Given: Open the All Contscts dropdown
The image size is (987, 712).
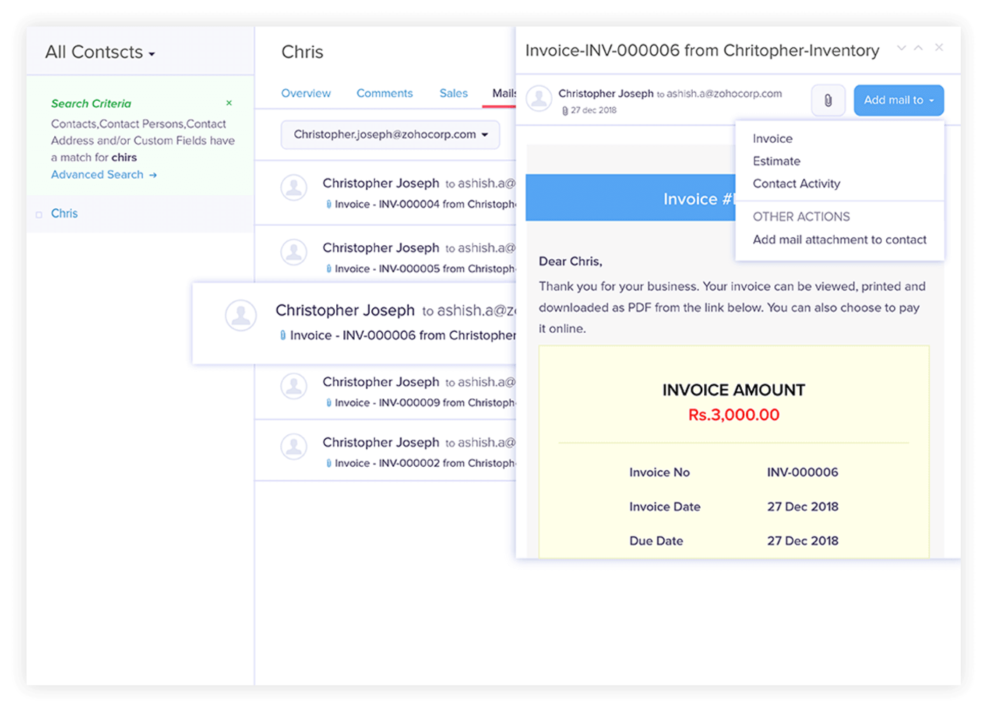Looking at the screenshot, I should [x=99, y=53].
